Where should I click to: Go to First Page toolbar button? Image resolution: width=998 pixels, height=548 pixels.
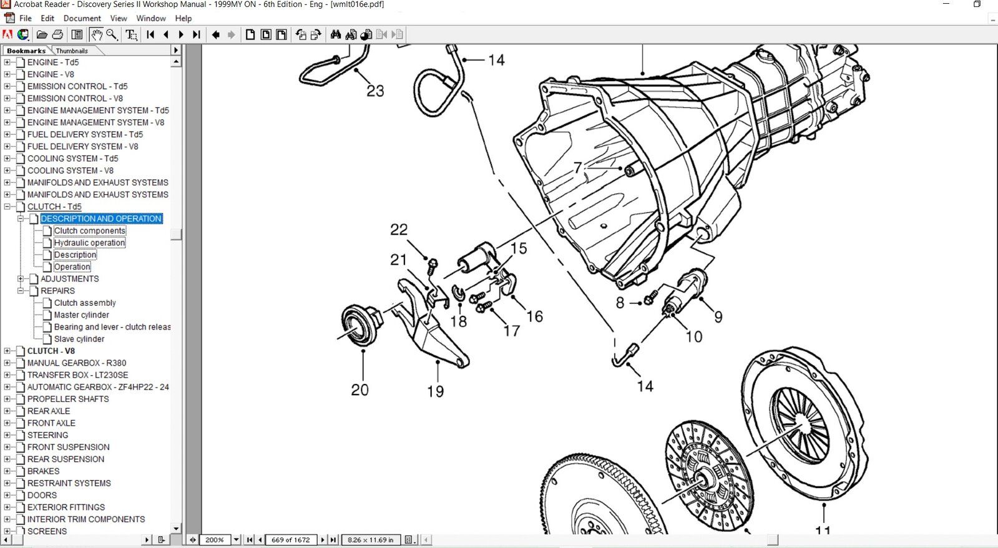[x=150, y=34]
